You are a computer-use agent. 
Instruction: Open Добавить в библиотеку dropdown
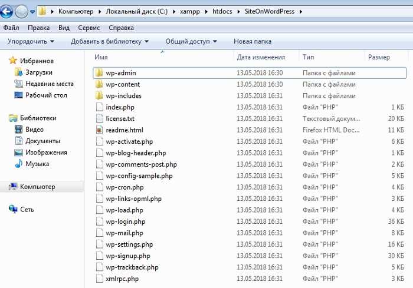click(110, 41)
